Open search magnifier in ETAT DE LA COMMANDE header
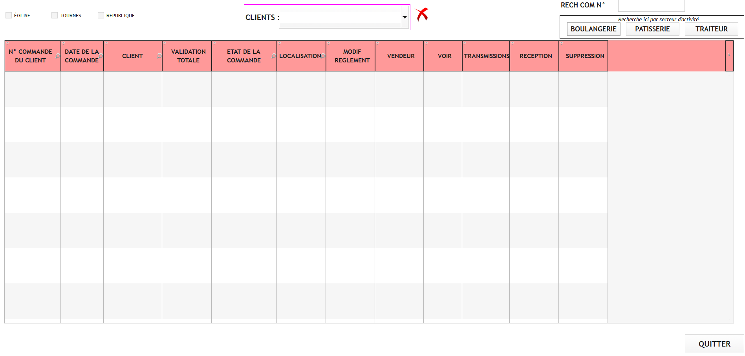The width and height of the screenshot is (745, 356). (x=274, y=56)
